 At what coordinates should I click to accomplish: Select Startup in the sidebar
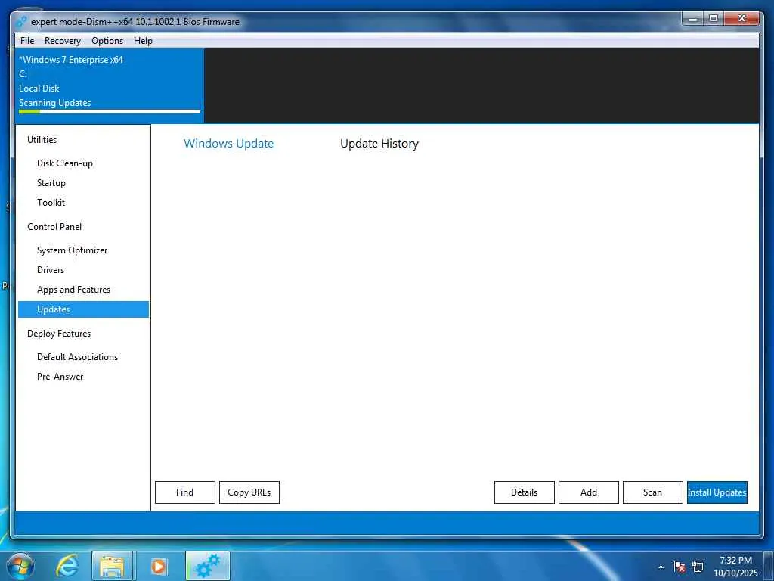(51, 183)
